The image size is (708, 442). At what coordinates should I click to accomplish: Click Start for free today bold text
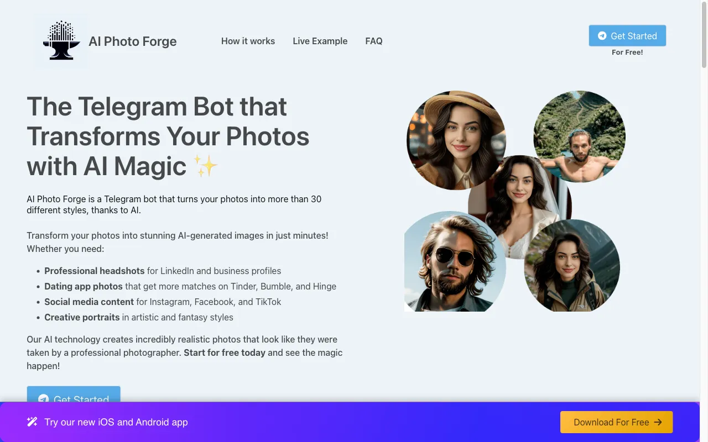(x=225, y=352)
